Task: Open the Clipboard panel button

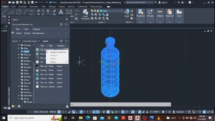Action: pyautogui.click(x=170, y=13)
